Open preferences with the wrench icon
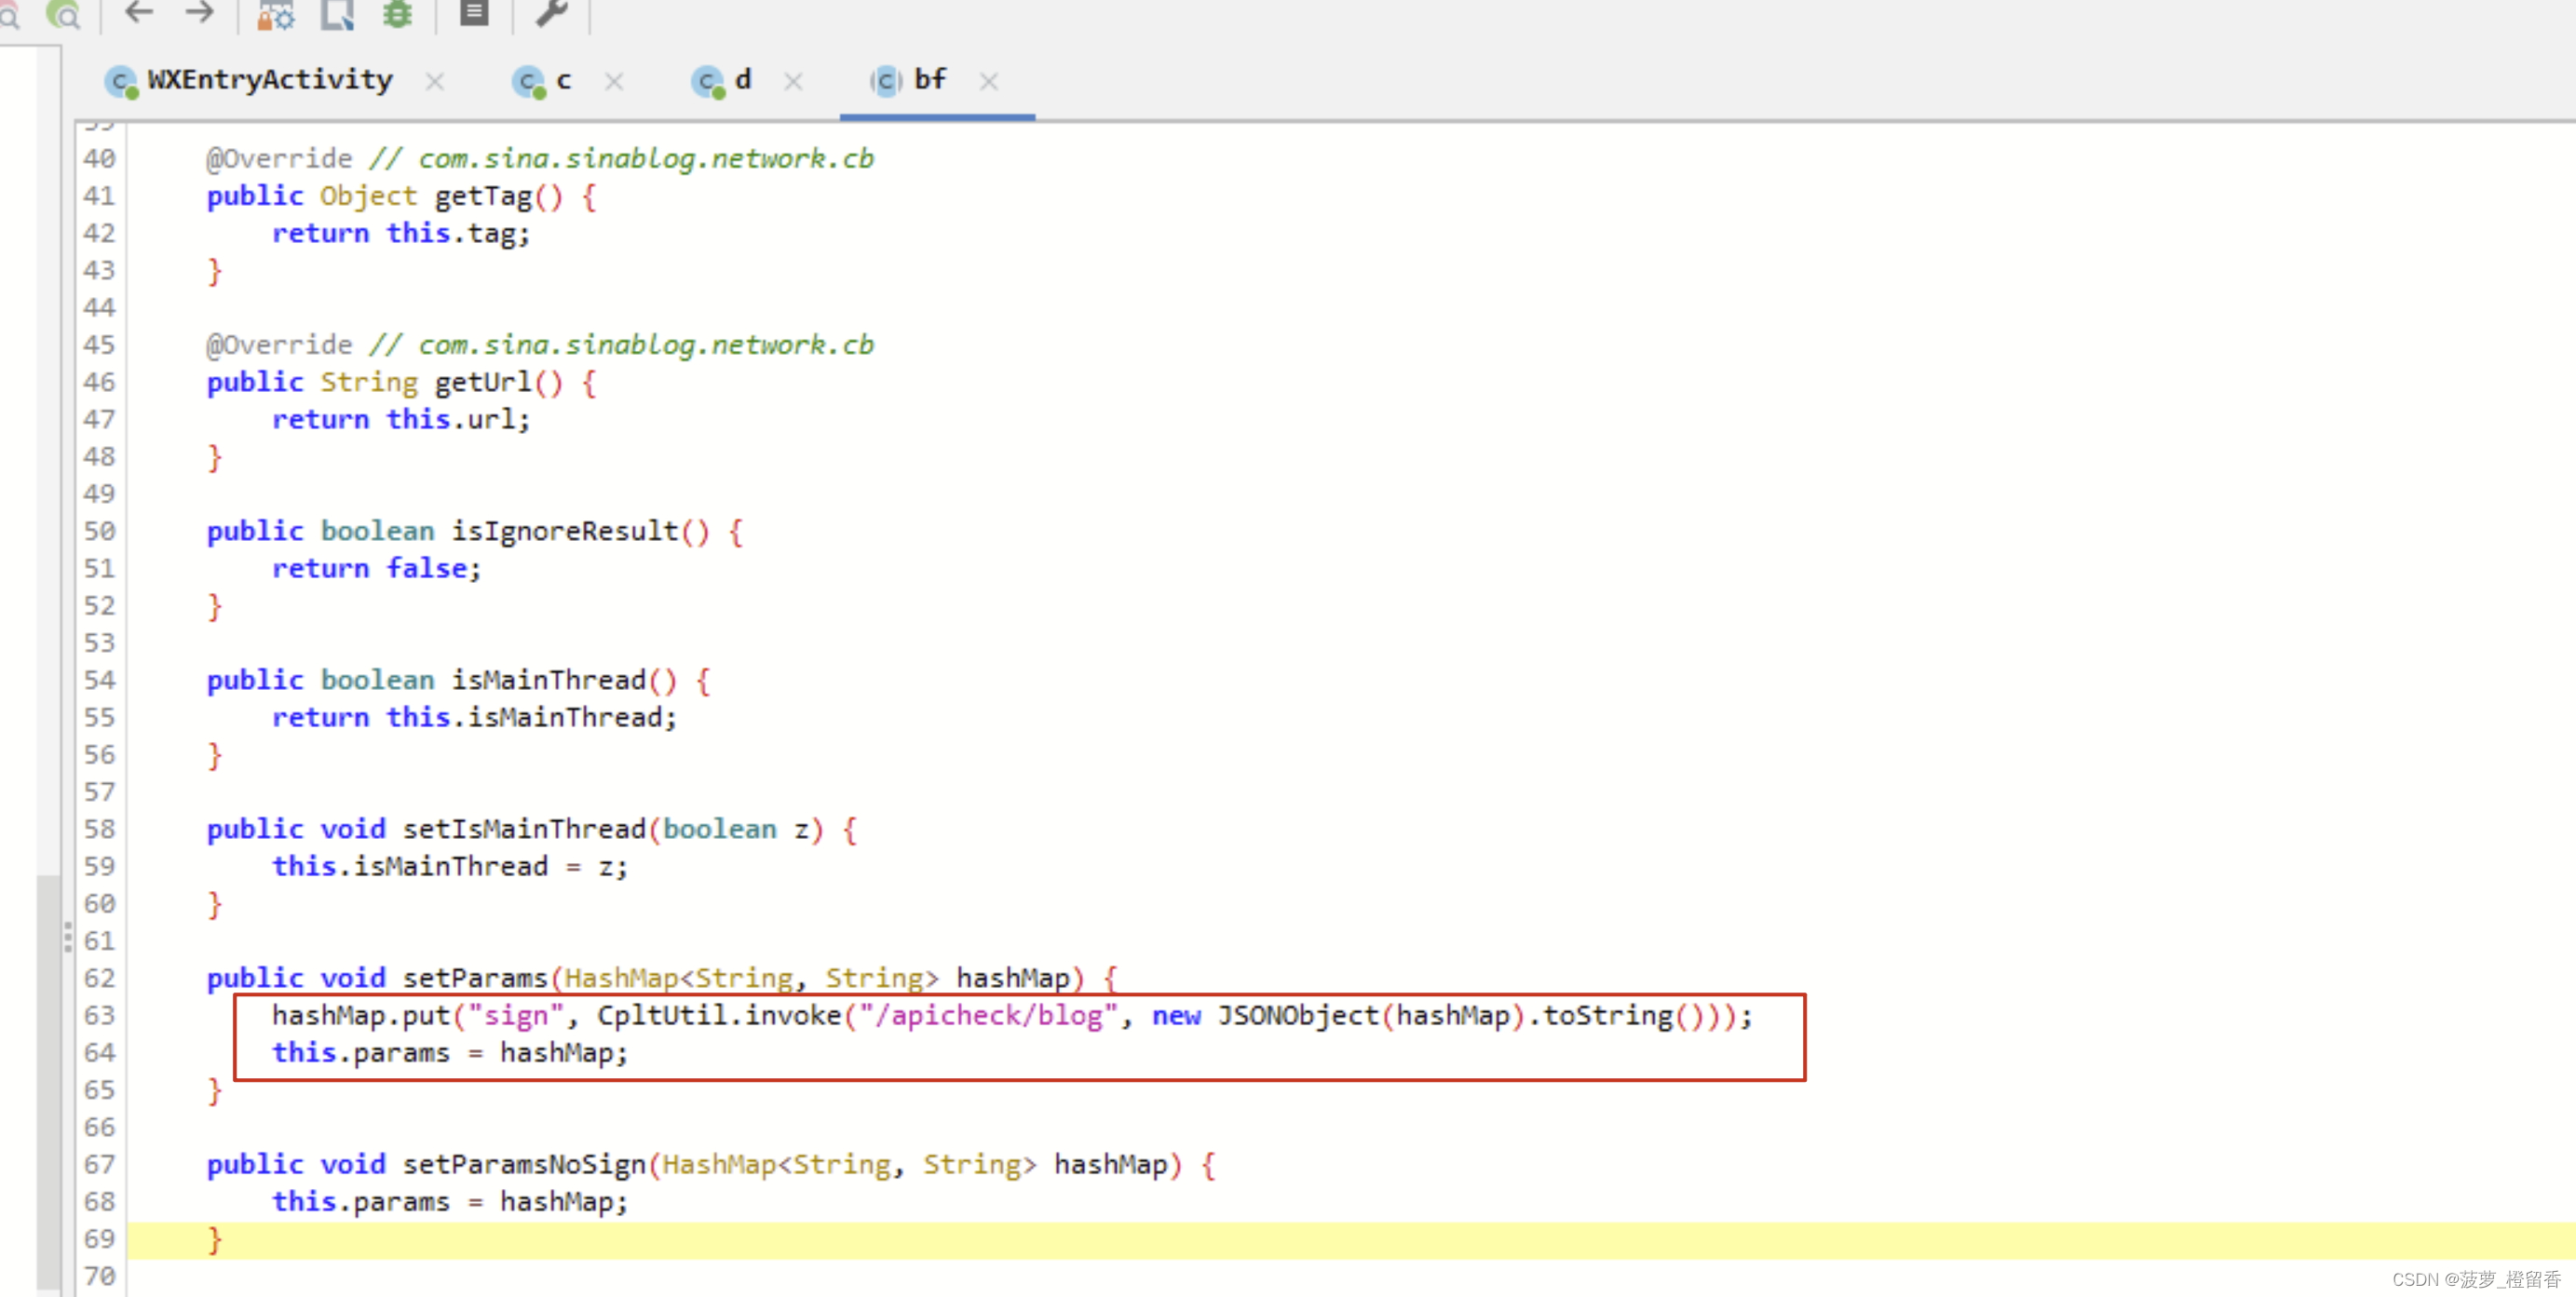The width and height of the screenshot is (2576, 1297). coord(551,13)
